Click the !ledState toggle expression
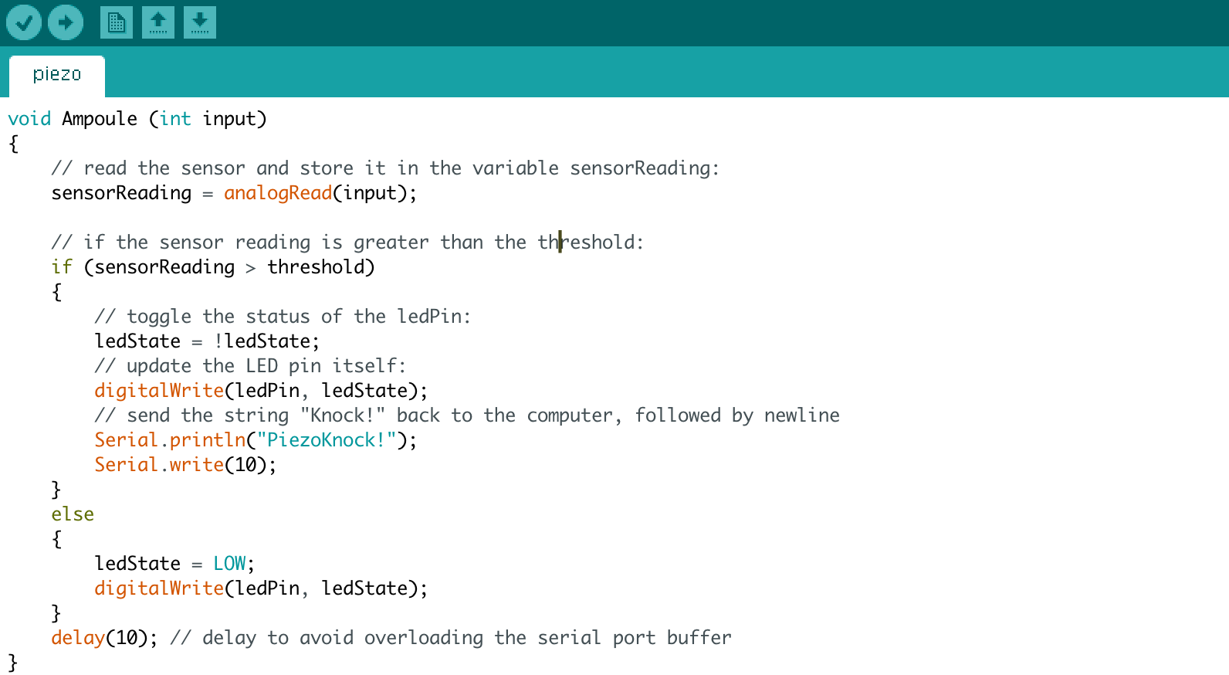1229x675 pixels. coord(266,341)
